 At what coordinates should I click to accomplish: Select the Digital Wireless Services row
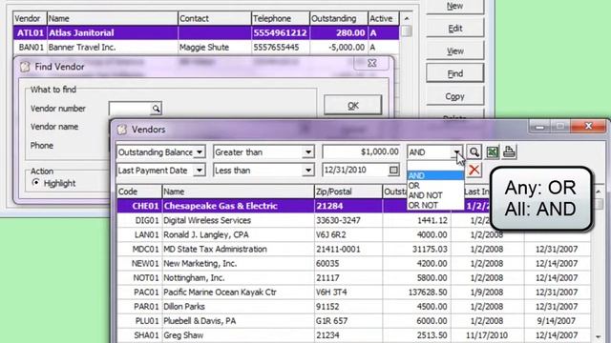[353, 220]
